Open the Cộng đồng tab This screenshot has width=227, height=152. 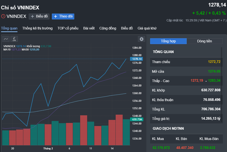coord(108,28)
